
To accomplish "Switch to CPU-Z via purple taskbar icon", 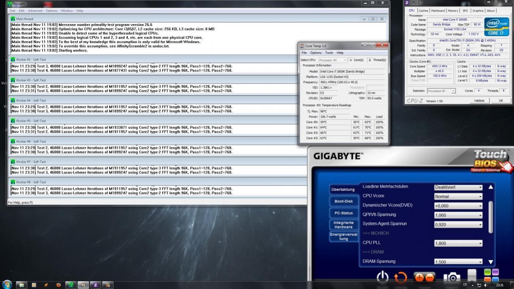I will (95, 285).
